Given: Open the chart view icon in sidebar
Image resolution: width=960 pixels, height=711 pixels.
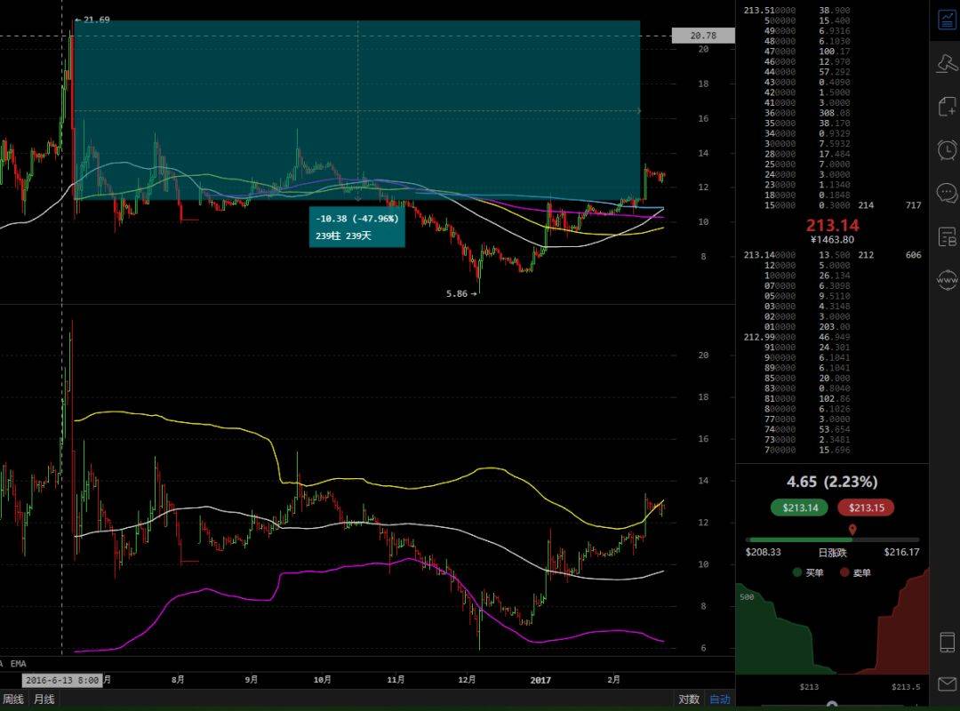Looking at the screenshot, I should pyautogui.click(x=946, y=20).
